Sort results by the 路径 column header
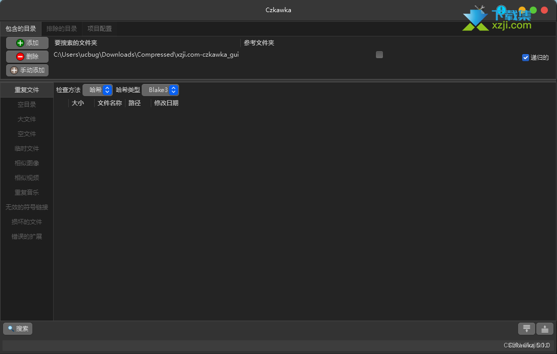The width and height of the screenshot is (557, 354). 135,103
